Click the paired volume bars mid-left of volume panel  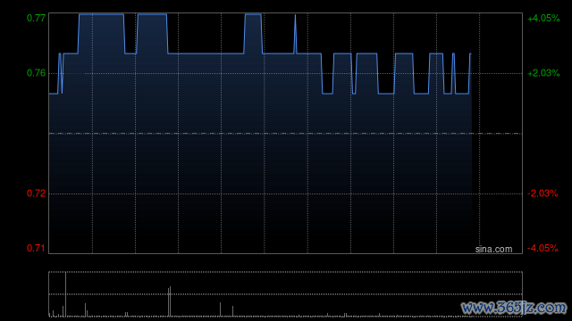(169, 301)
